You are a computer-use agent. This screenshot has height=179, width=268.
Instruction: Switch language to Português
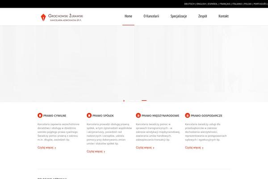click(x=260, y=4)
